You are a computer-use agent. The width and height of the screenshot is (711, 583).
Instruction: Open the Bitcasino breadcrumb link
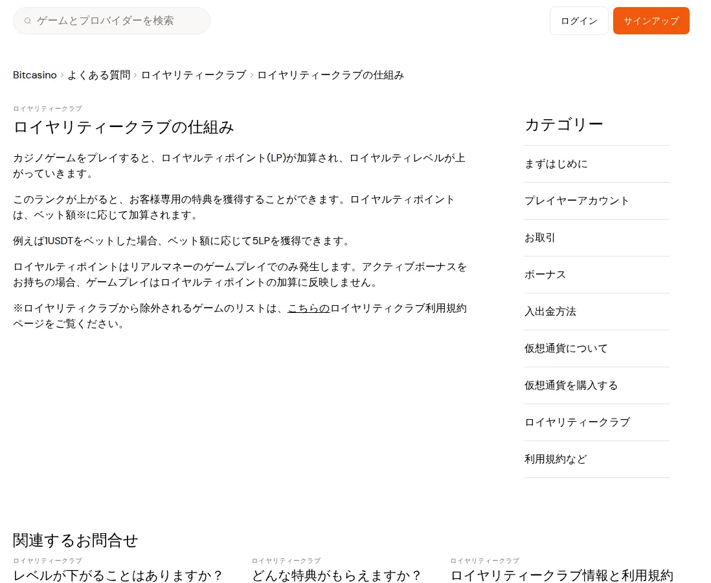point(35,75)
